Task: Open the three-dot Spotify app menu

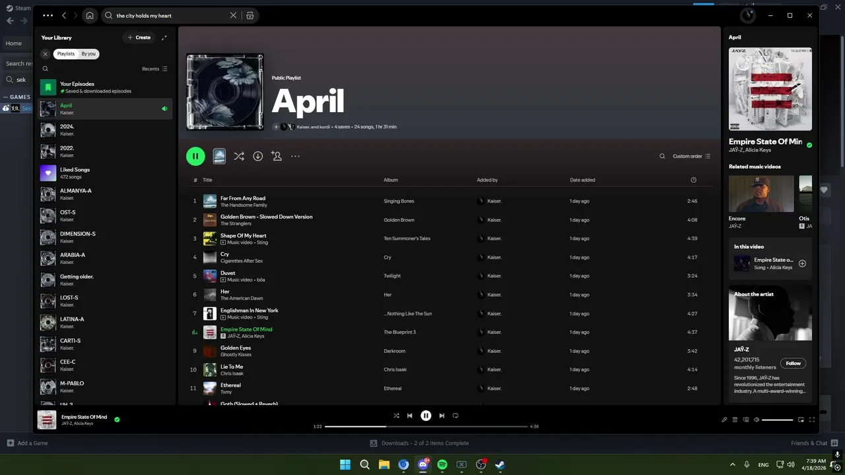Action: pos(48,15)
